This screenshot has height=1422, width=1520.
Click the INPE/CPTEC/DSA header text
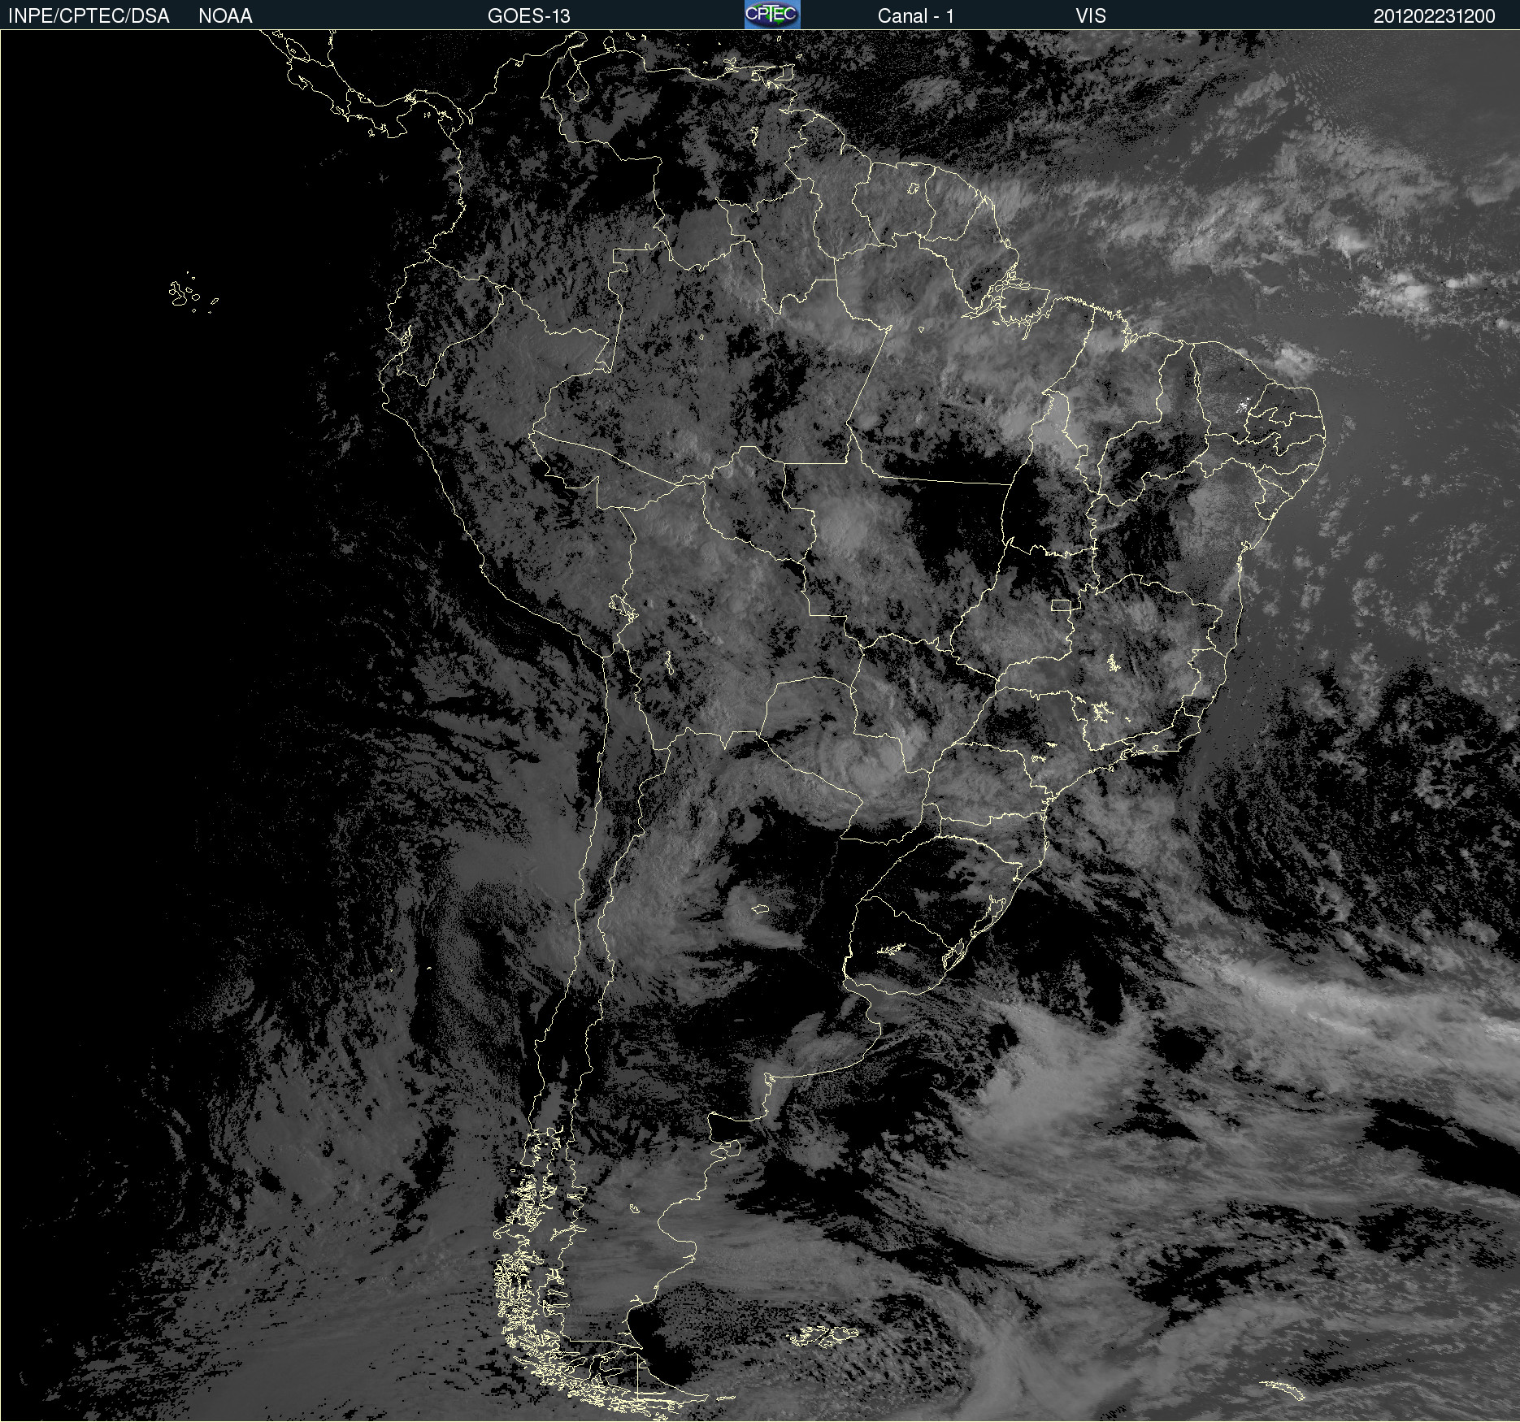pos(89,15)
